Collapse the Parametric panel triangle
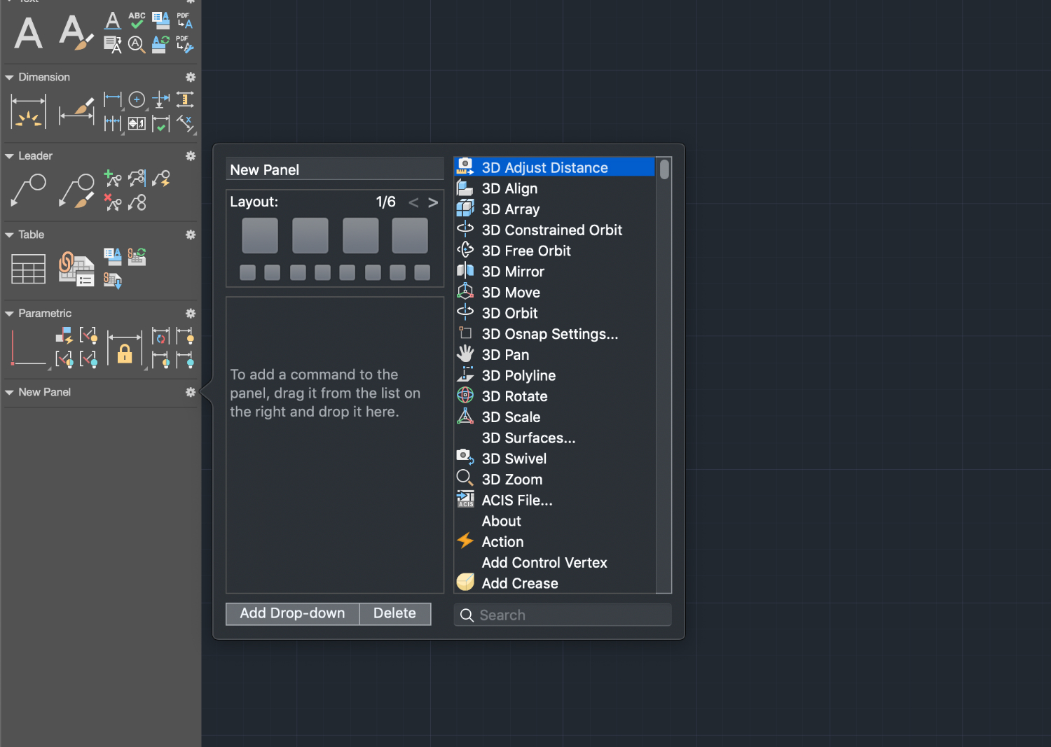This screenshot has height=747, width=1051. (10, 314)
